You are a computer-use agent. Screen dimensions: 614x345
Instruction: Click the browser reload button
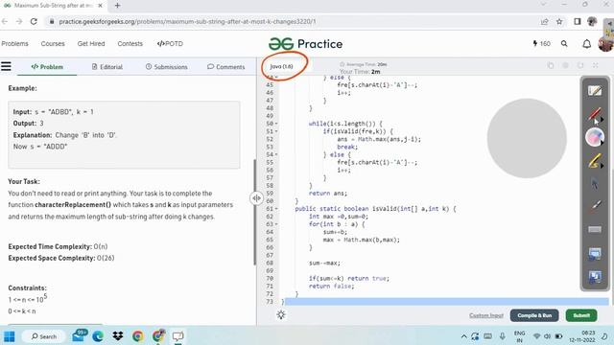point(34,21)
